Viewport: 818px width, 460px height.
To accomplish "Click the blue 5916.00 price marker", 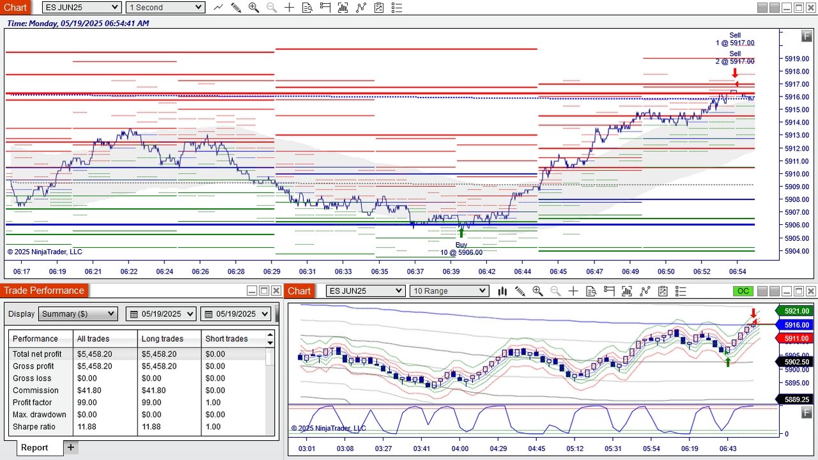I will pyautogui.click(x=794, y=325).
